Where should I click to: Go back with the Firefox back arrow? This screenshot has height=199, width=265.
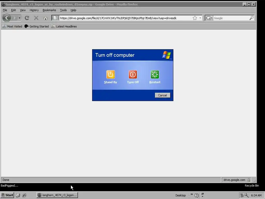coord(6,18)
